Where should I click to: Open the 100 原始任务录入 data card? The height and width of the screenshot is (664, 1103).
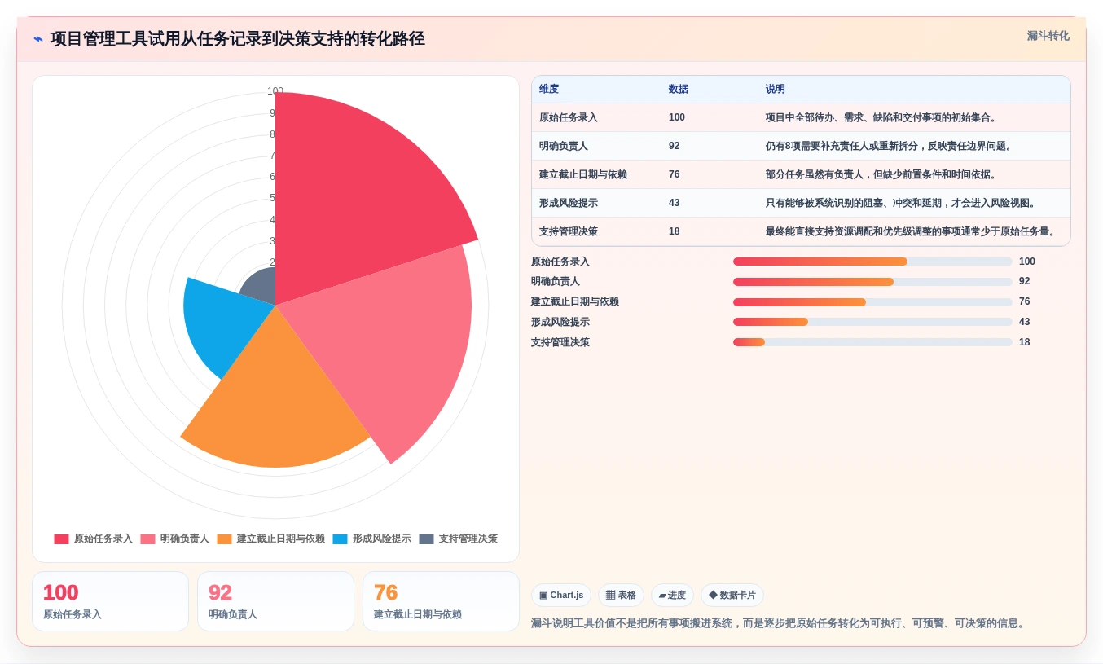[110, 601]
